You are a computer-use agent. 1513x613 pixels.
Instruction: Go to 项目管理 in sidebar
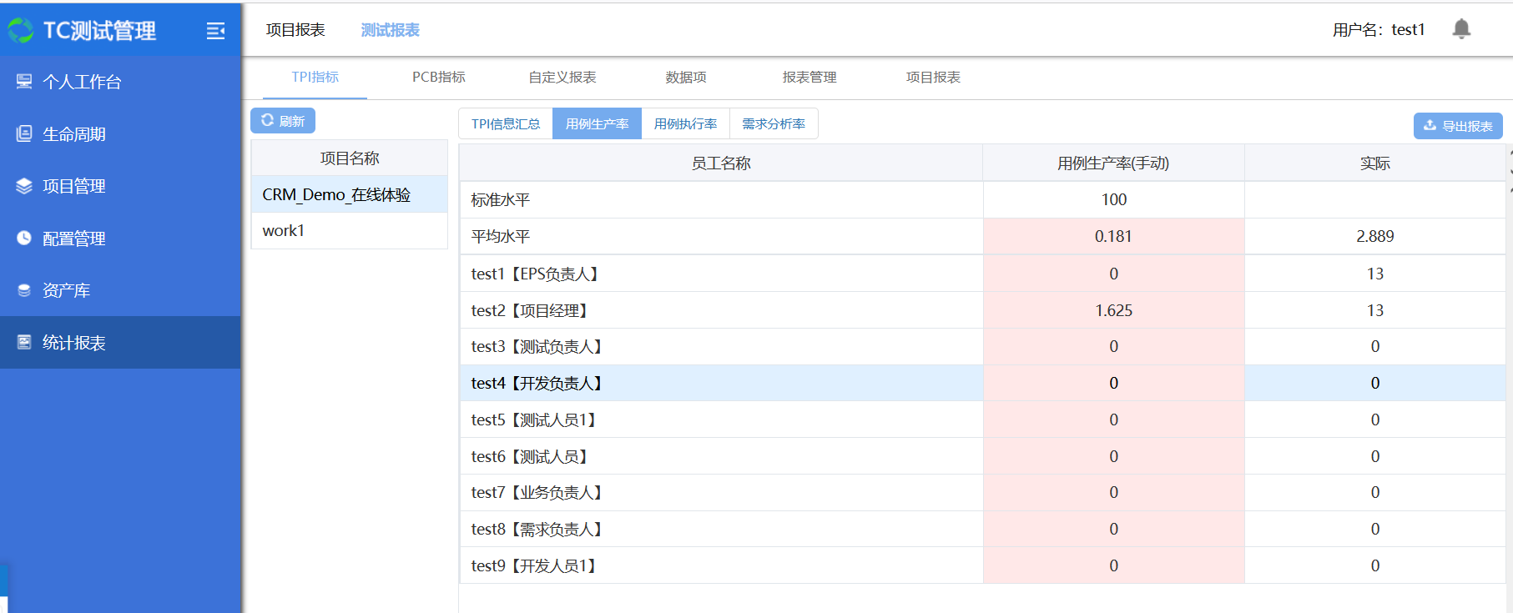[x=73, y=186]
